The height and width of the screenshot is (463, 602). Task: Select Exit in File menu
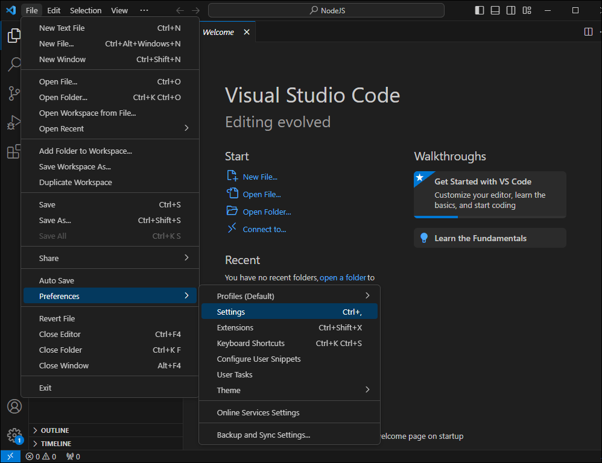pos(110,388)
